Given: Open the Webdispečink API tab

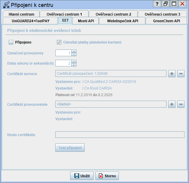Looking at the screenshot, I should pos(122,21).
